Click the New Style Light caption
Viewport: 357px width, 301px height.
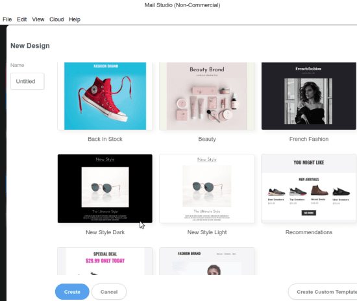click(x=206, y=232)
